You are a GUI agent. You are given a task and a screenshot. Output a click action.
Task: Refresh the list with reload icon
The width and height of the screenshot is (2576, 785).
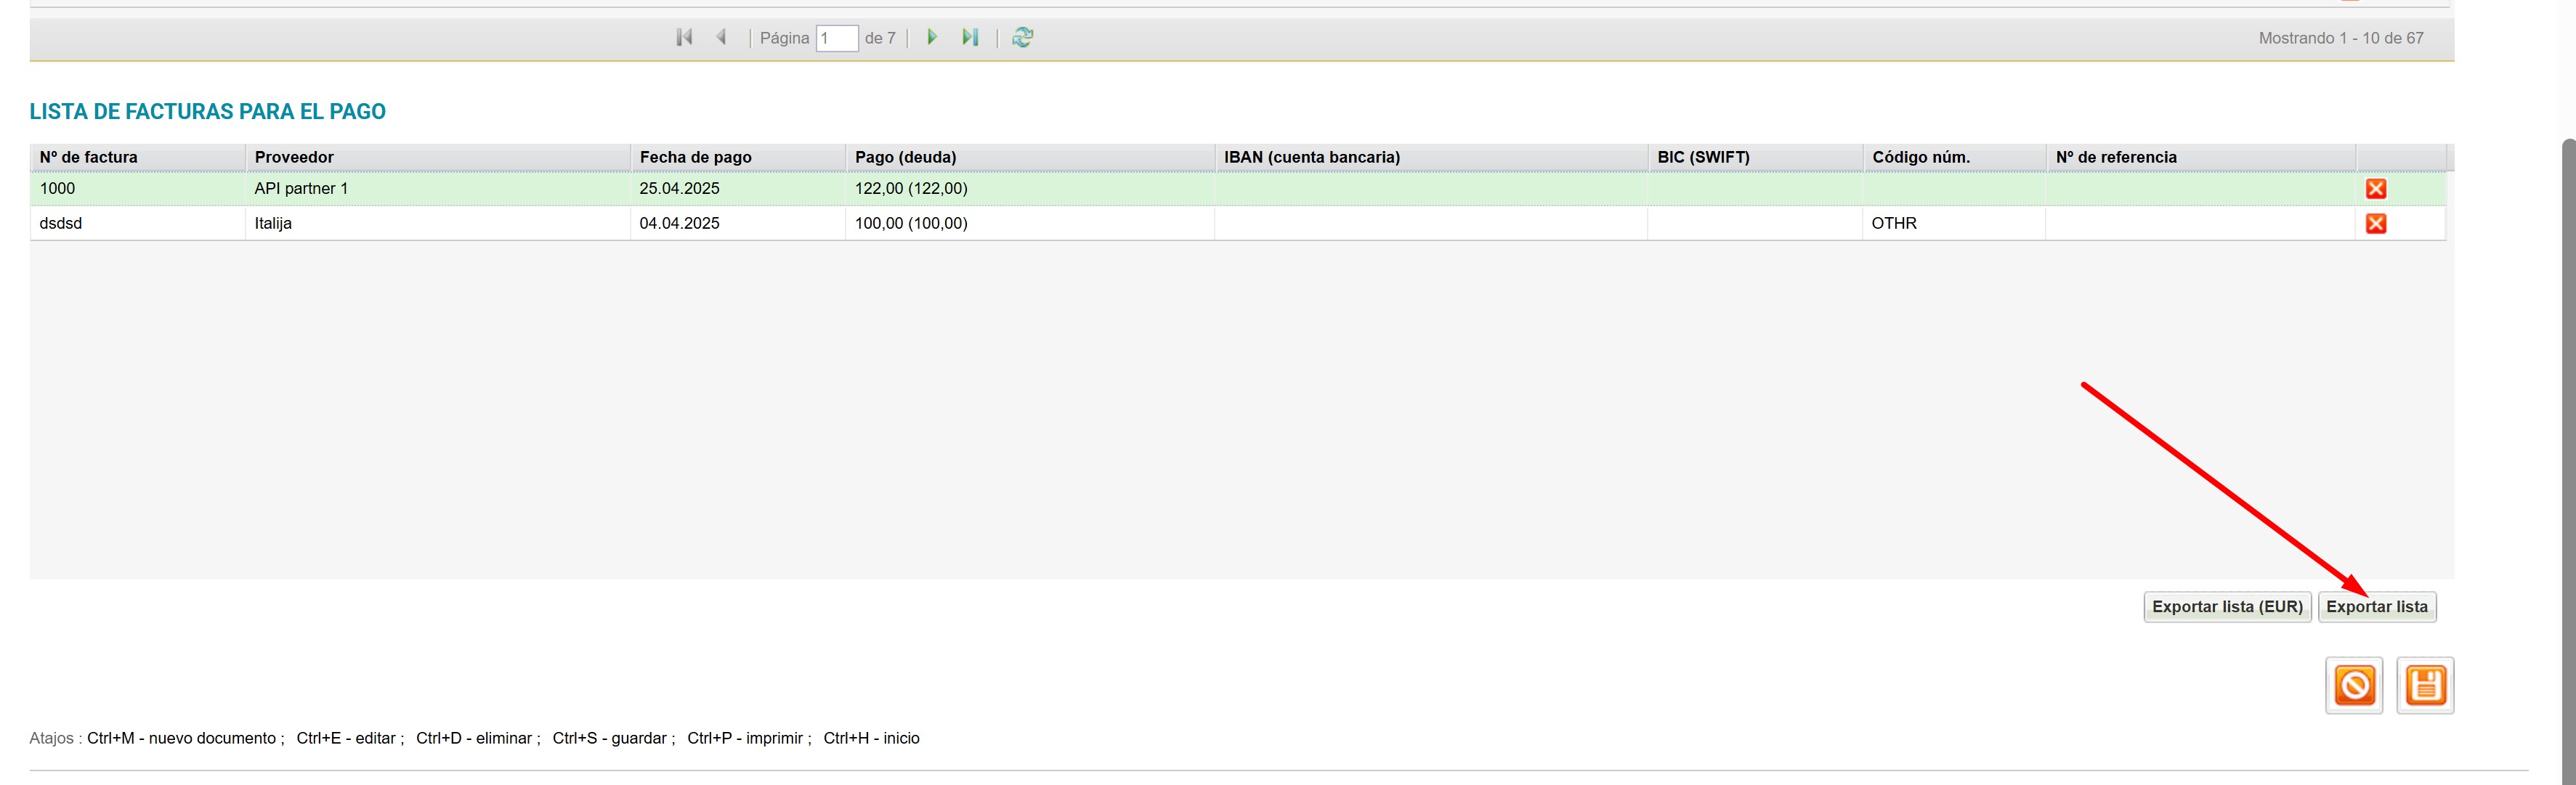tap(1022, 38)
